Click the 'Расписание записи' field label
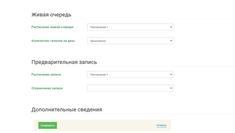The height and width of the screenshot is (133, 235). [x=46, y=75]
